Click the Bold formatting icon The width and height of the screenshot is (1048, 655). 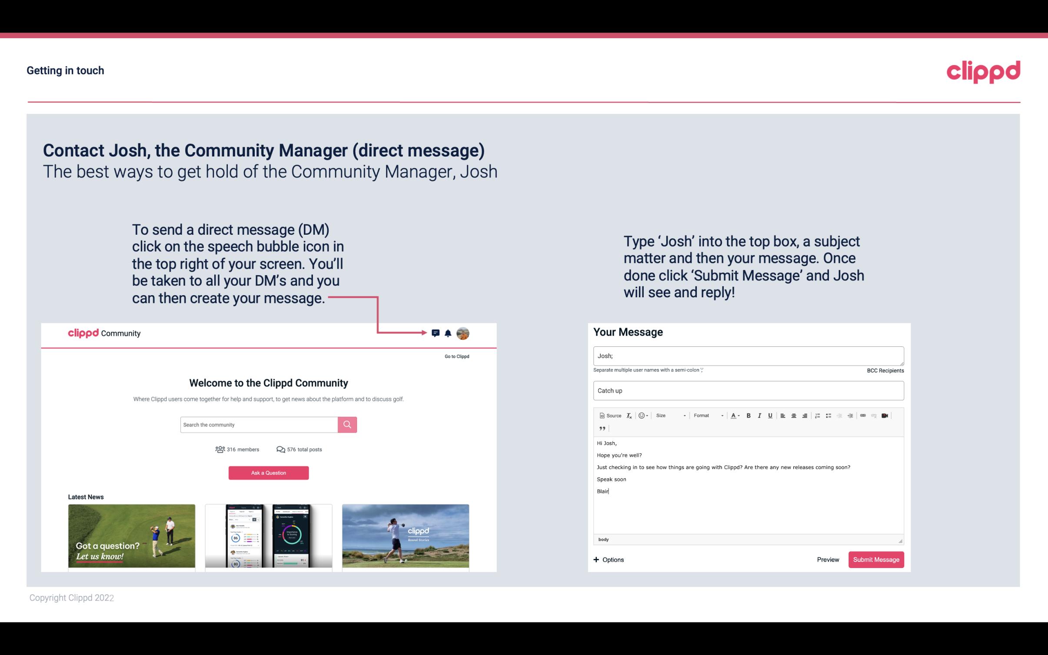(x=749, y=415)
